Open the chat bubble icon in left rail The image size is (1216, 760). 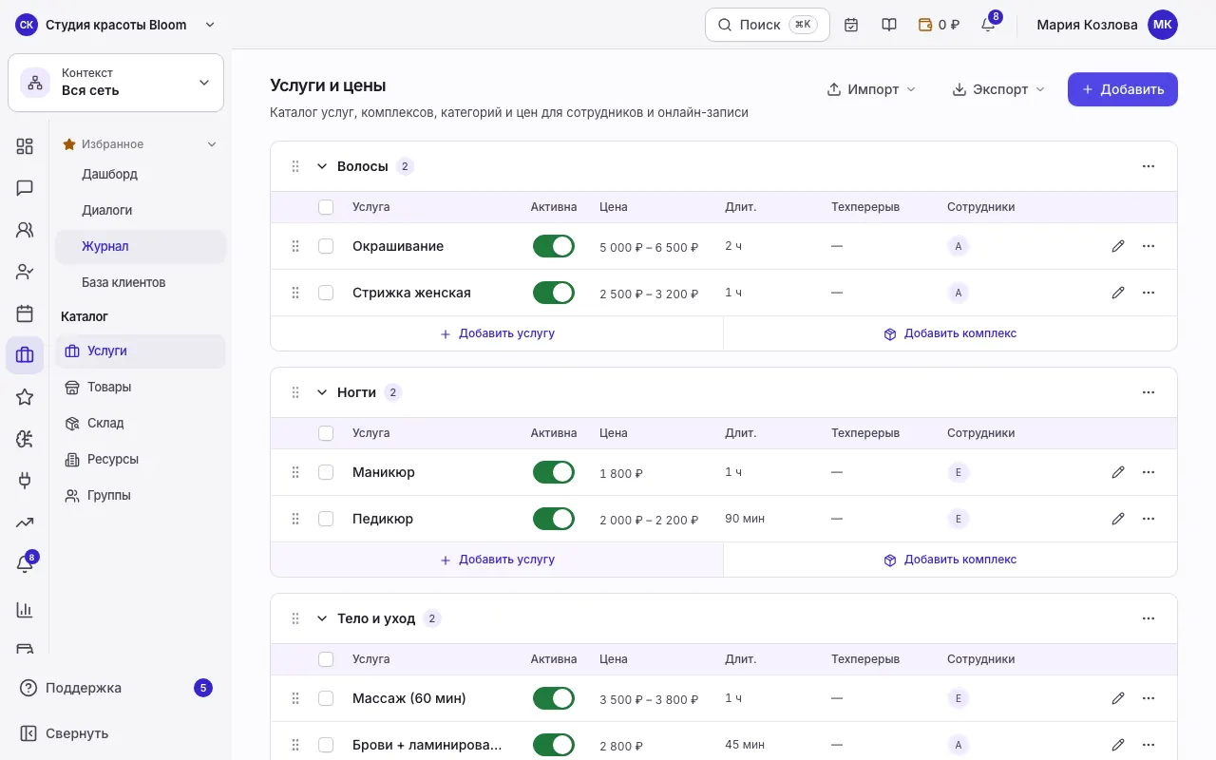(25, 188)
